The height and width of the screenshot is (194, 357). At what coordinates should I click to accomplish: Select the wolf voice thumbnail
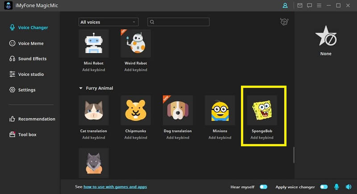94,163
